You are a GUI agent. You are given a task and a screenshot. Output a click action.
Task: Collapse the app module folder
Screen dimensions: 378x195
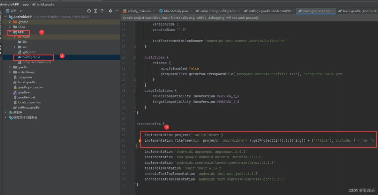point(10,32)
